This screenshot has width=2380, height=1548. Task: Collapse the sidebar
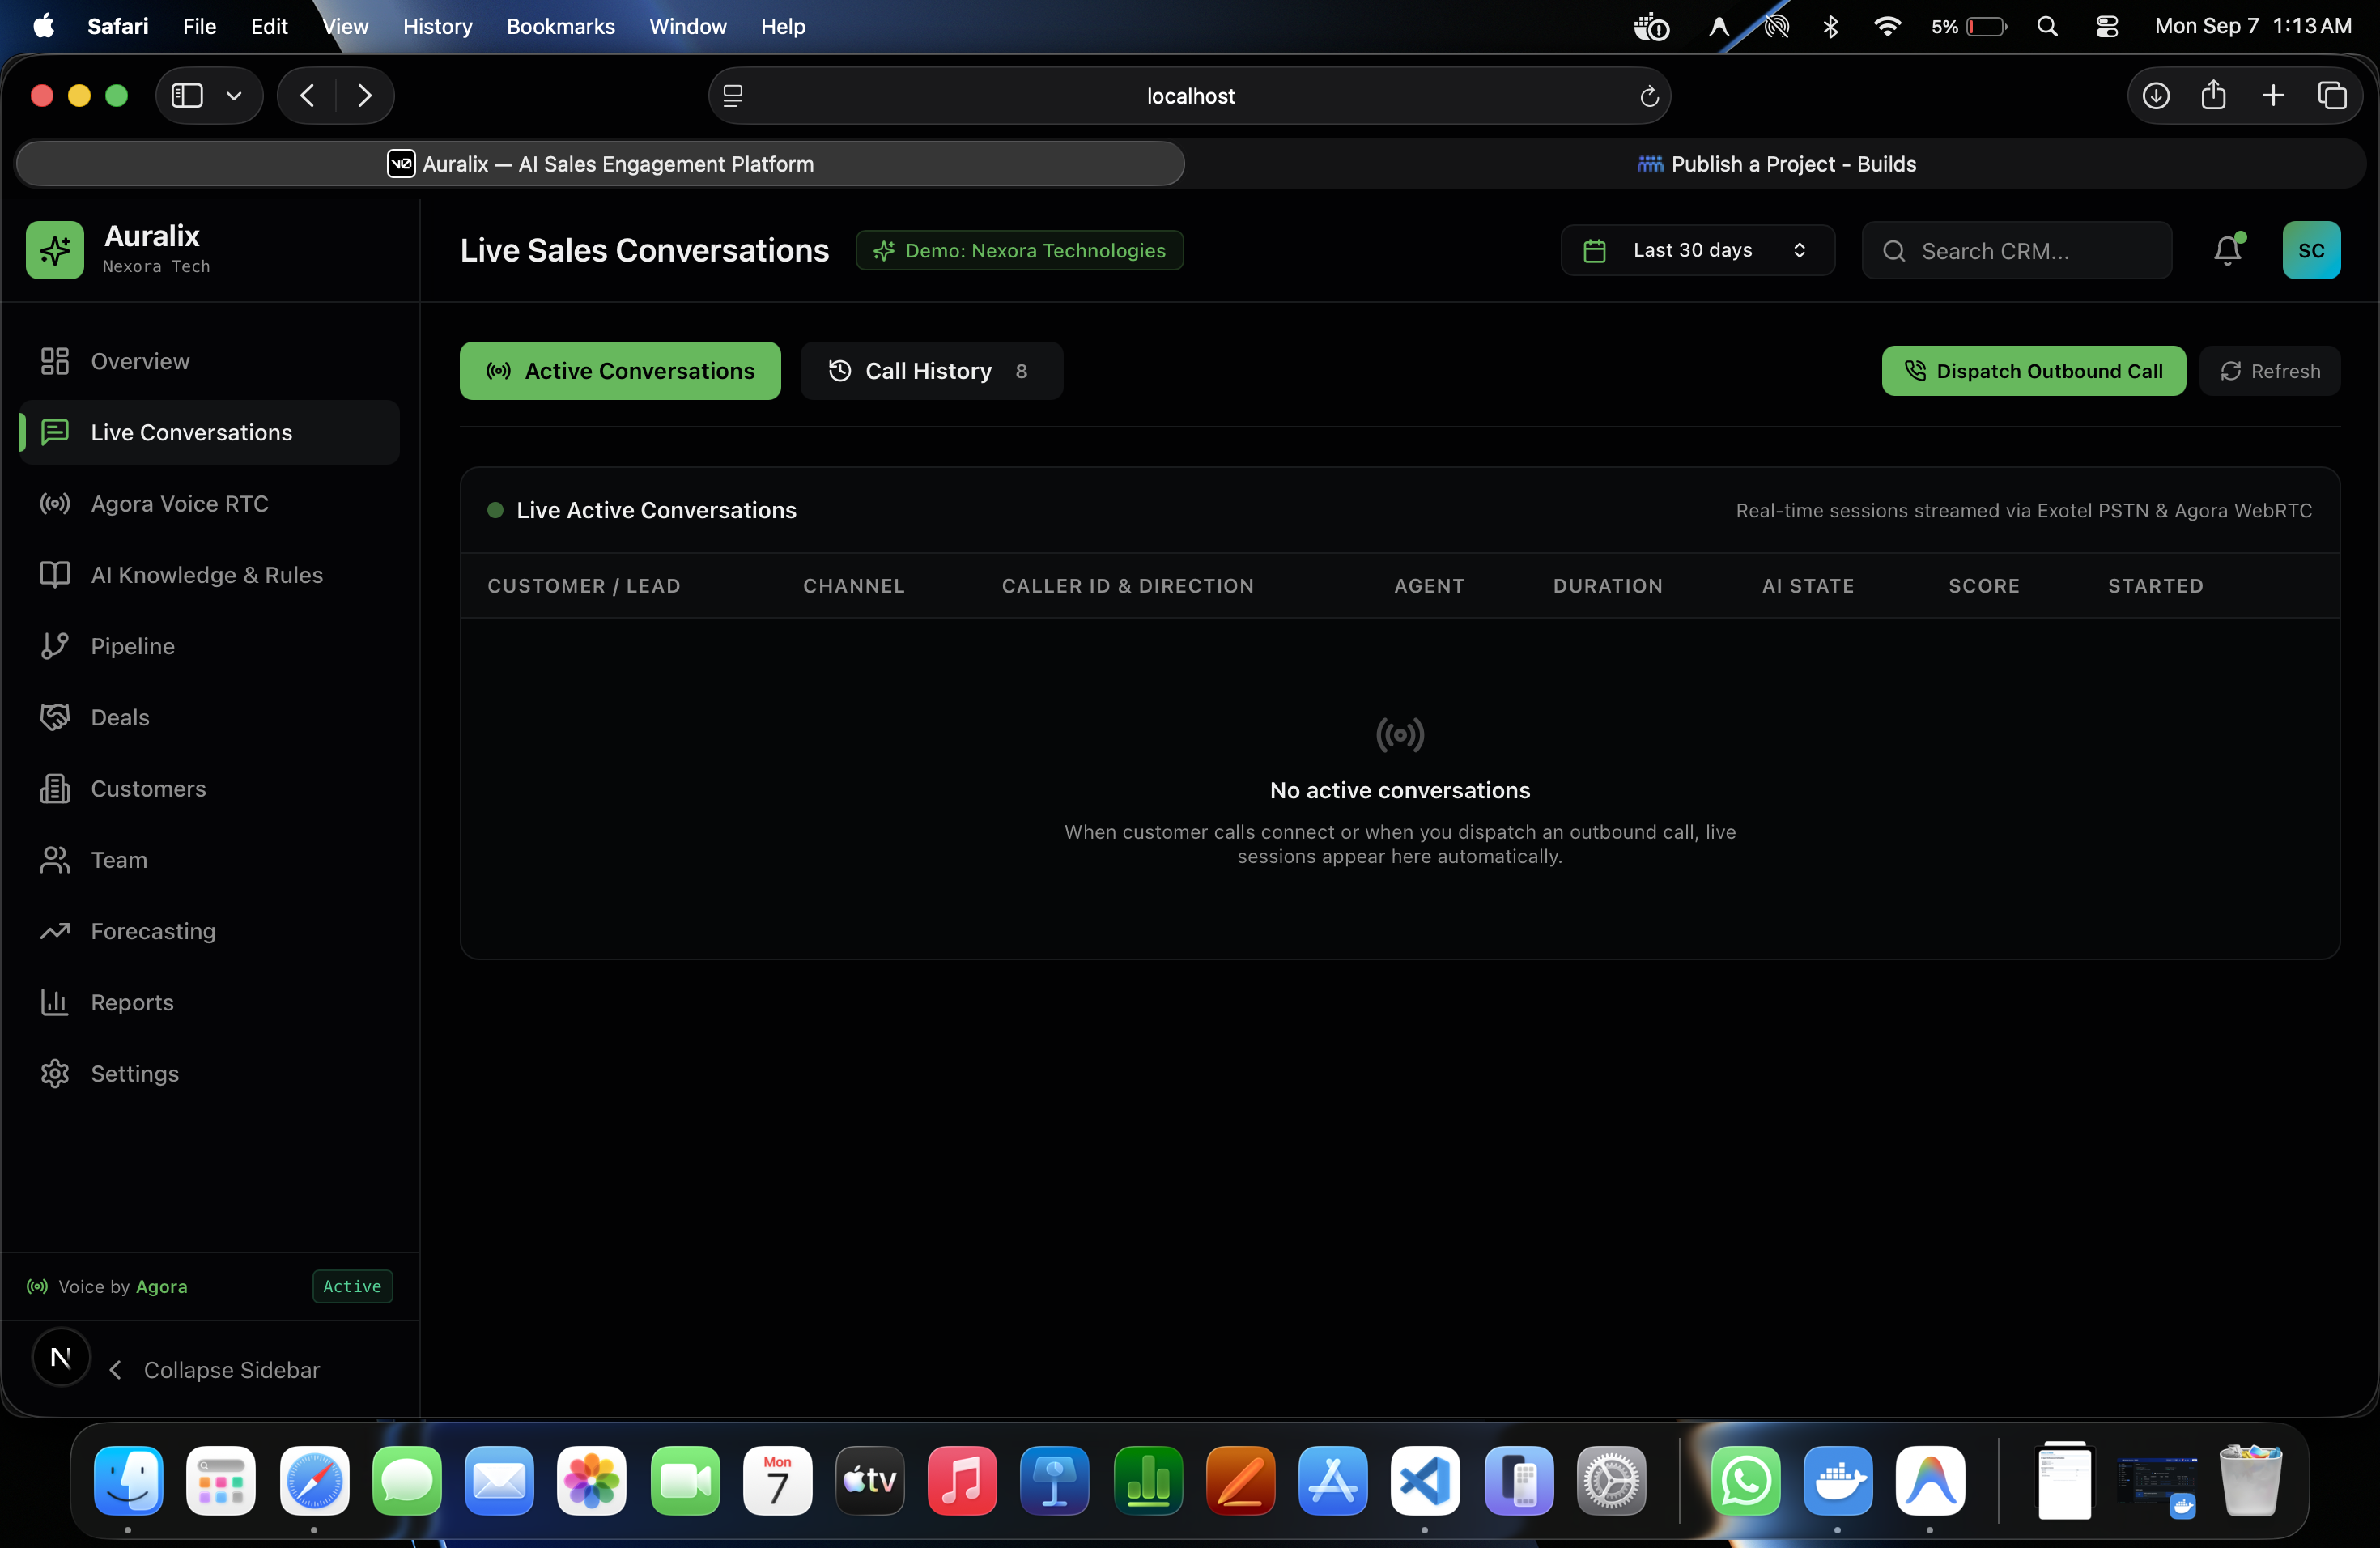pyautogui.click(x=214, y=1370)
